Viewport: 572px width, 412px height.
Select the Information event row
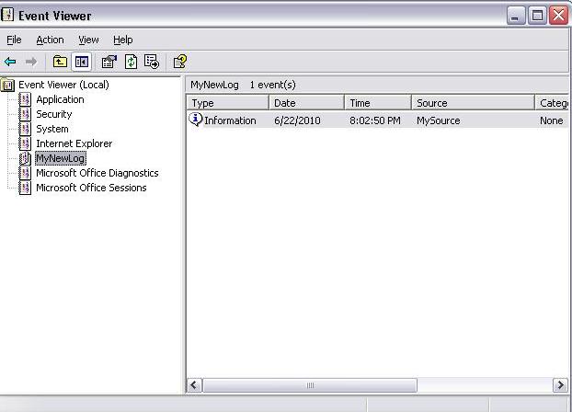tap(378, 120)
